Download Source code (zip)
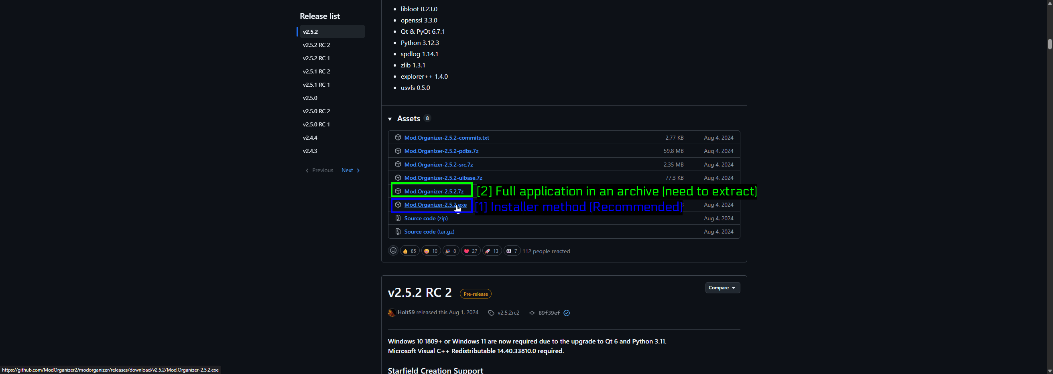The height and width of the screenshot is (374, 1053). pyautogui.click(x=426, y=218)
